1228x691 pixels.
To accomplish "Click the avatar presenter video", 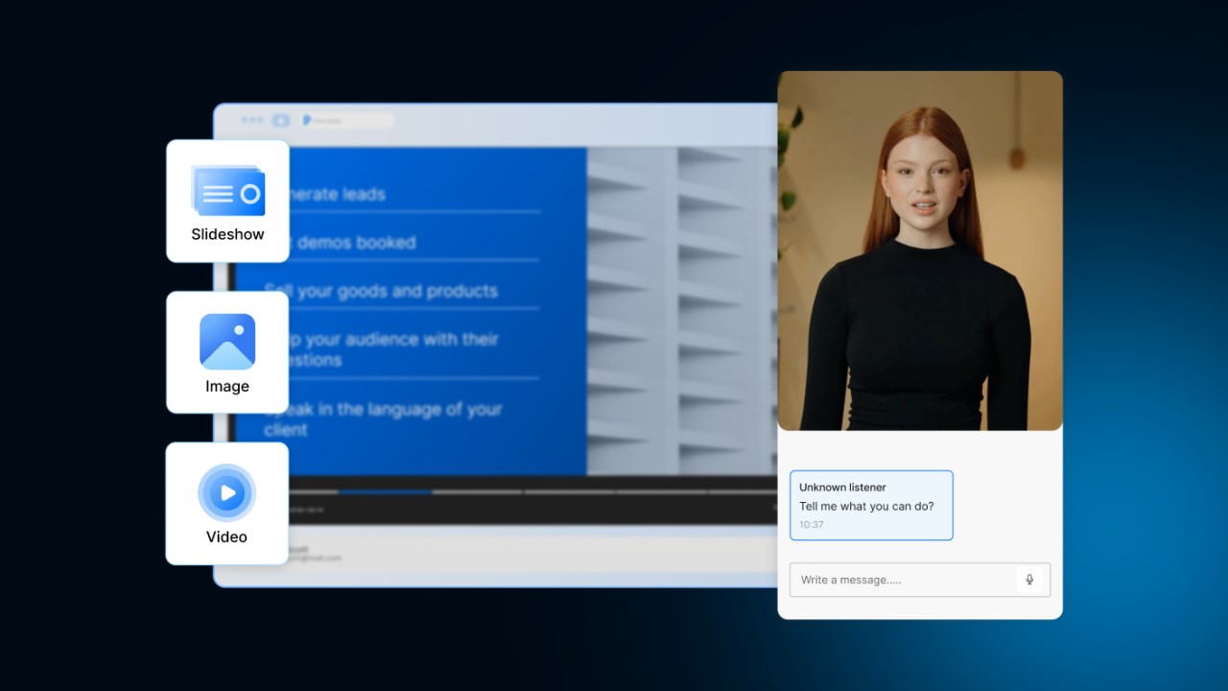I will tap(920, 250).
